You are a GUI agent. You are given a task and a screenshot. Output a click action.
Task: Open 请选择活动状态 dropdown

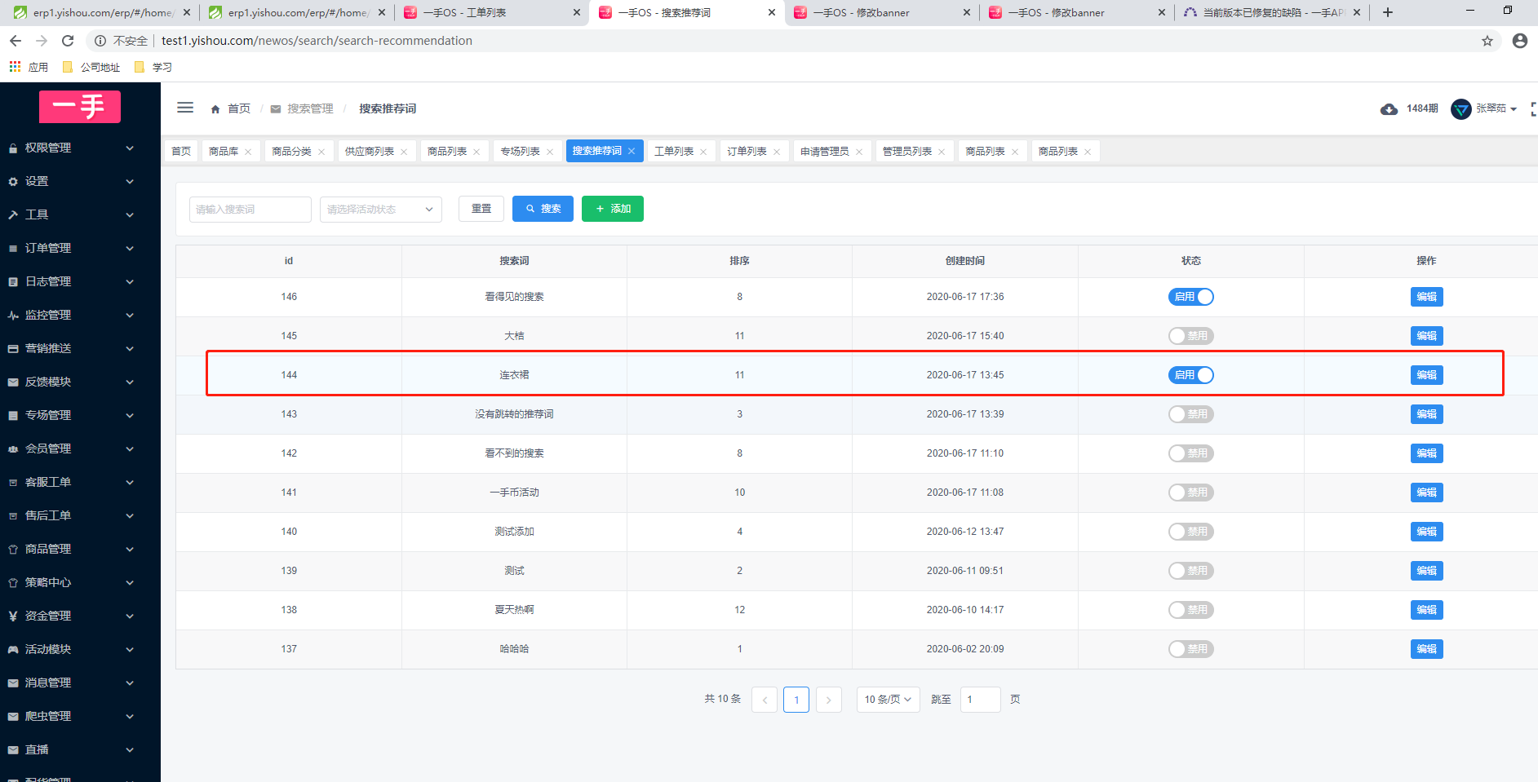[381, 210]
